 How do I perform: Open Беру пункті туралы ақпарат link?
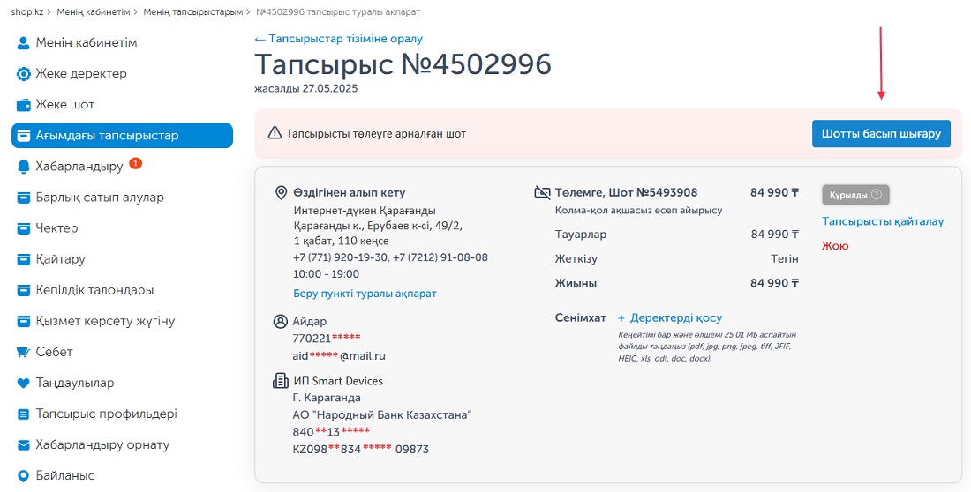click(x=365, y=294)
